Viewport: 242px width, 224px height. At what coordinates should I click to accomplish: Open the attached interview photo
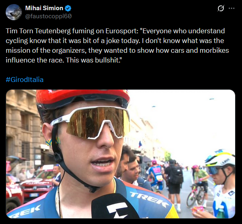121,154
